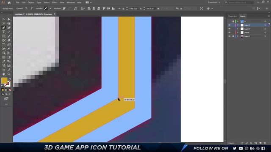The height and width of the screenshot is (152, 271).
Task: Select the Blend tool
Action: [9, 62]
